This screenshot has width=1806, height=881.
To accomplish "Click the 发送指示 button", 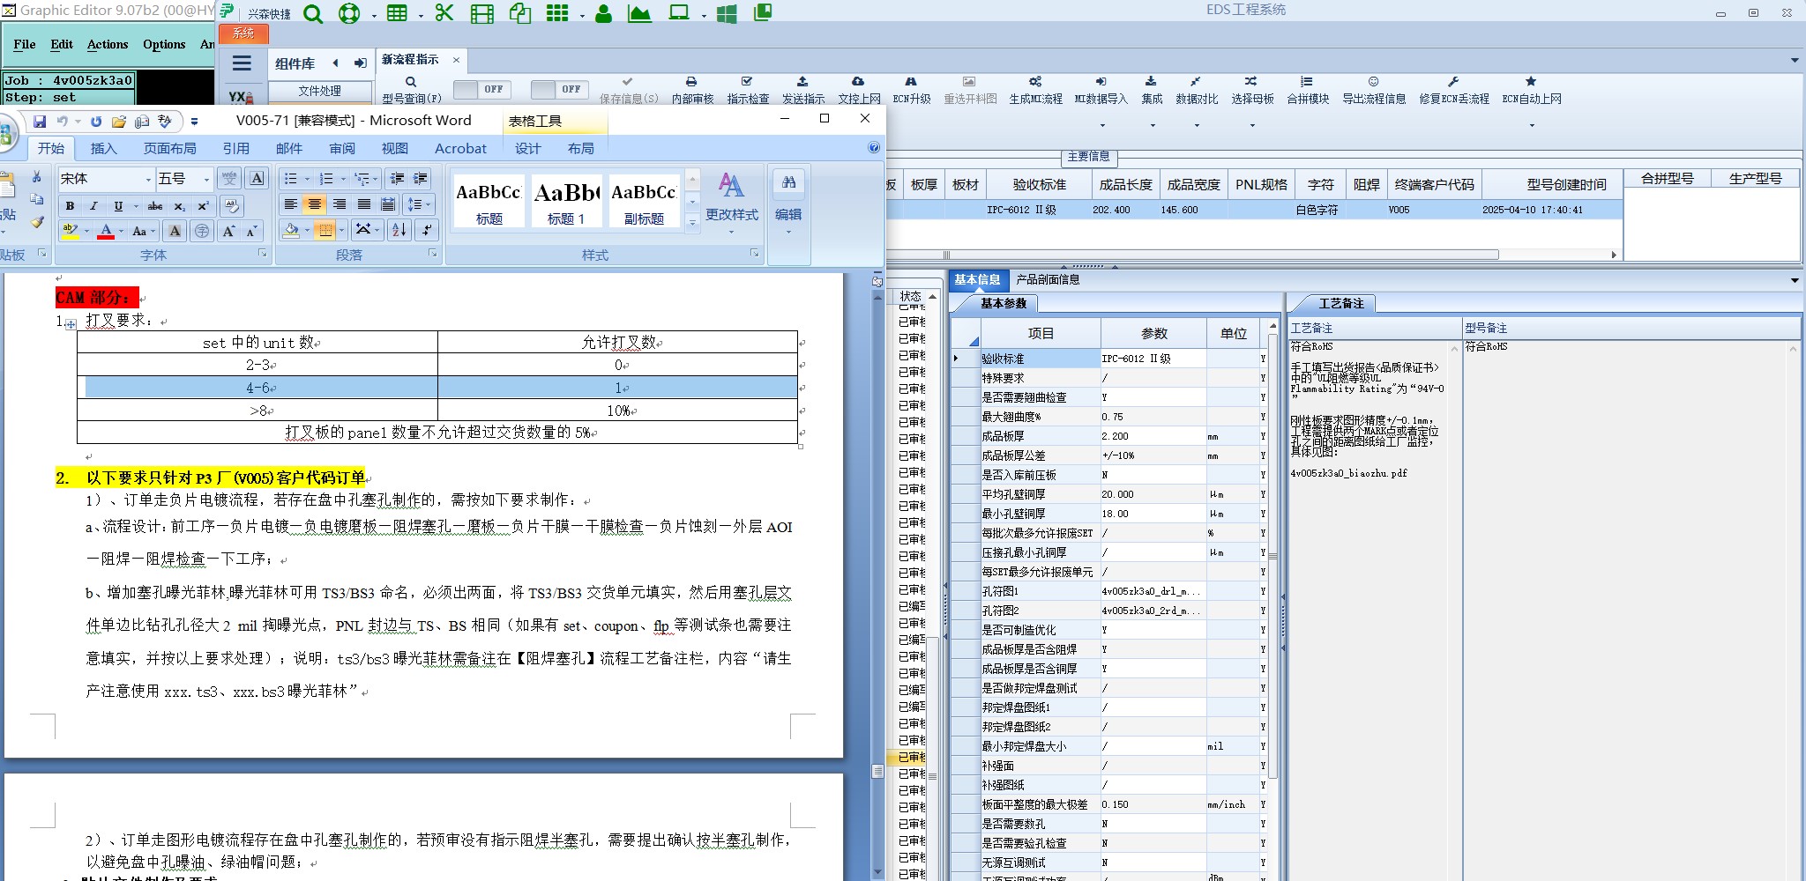I will point(803,90).
